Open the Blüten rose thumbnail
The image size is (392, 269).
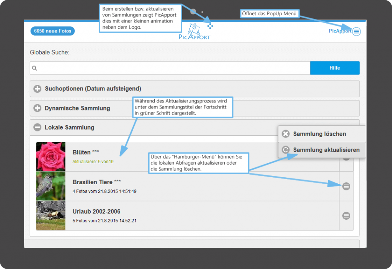click(x=51, y=157)
